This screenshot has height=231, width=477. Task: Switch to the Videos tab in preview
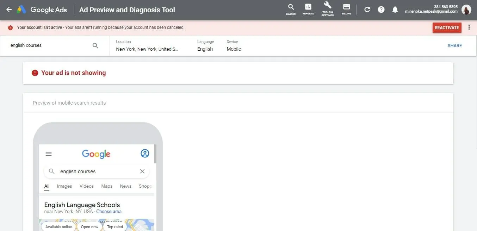[87, 186]
